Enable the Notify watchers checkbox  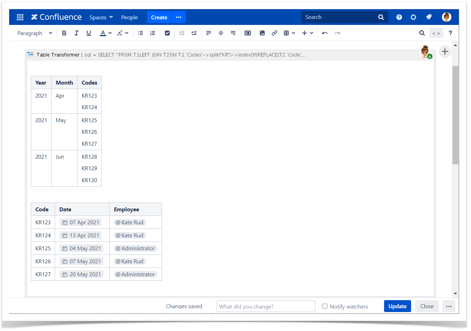[x=325, y=306]
